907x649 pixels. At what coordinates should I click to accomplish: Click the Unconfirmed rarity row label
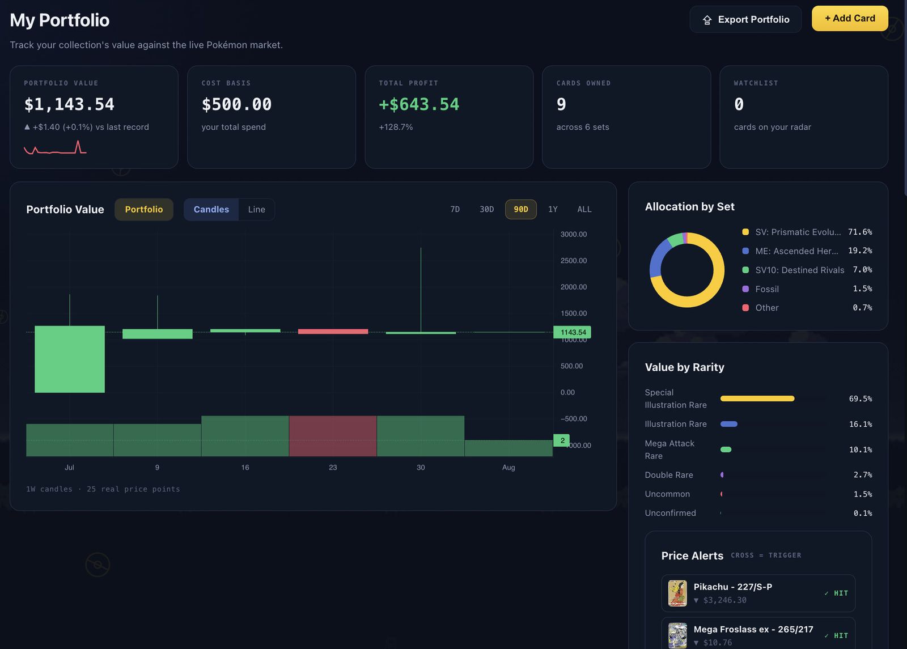(x=670, y=513)
